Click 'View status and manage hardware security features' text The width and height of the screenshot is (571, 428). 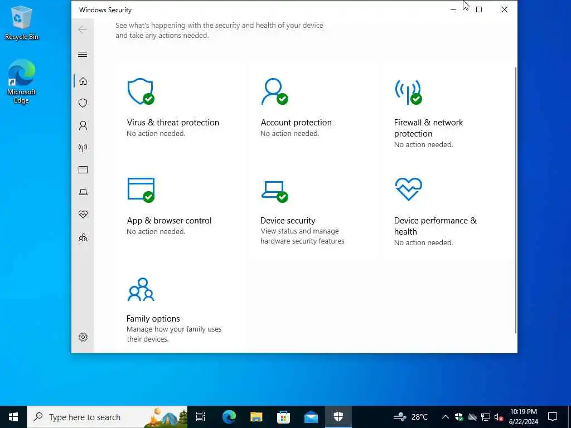[302, 236]
